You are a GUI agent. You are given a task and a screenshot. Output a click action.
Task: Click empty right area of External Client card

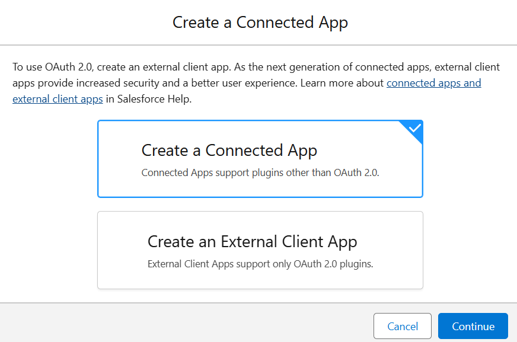pyautogui.click(x=397, y=250)
